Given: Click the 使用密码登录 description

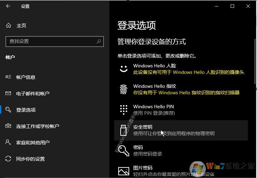Looking at the screenshot, I should (x=148, y=154).
